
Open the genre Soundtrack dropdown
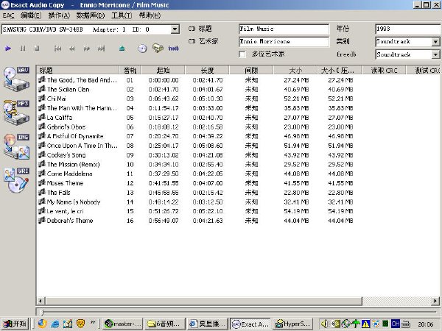point(435,42)
